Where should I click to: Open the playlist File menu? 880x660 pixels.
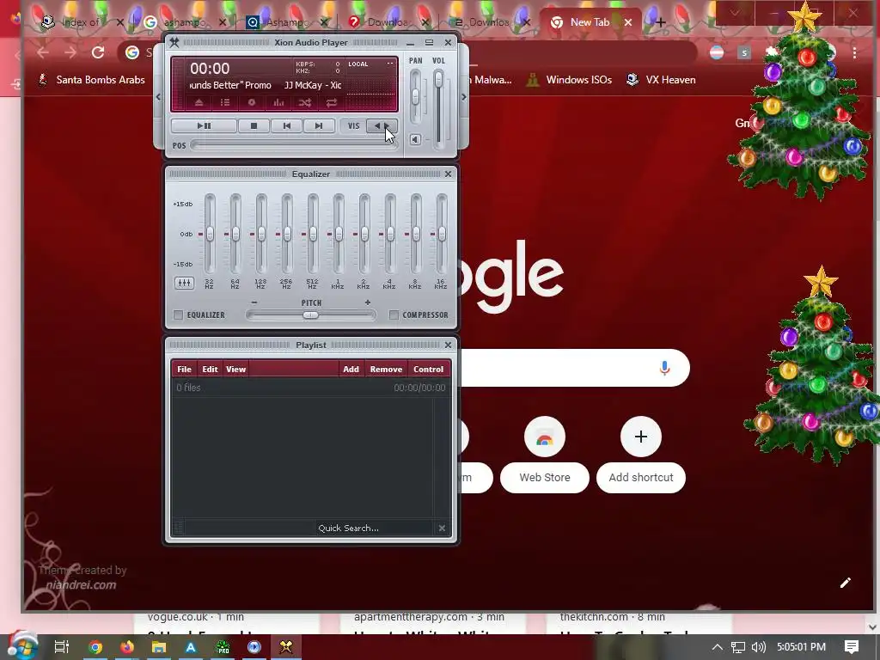pyautogui.click(x=184, y=369)
